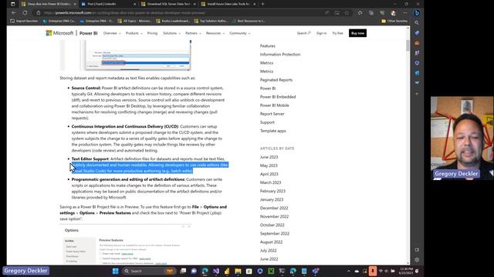Show hidden system tray icons
This screenshot has height=277, width=494.
(349, 271)
